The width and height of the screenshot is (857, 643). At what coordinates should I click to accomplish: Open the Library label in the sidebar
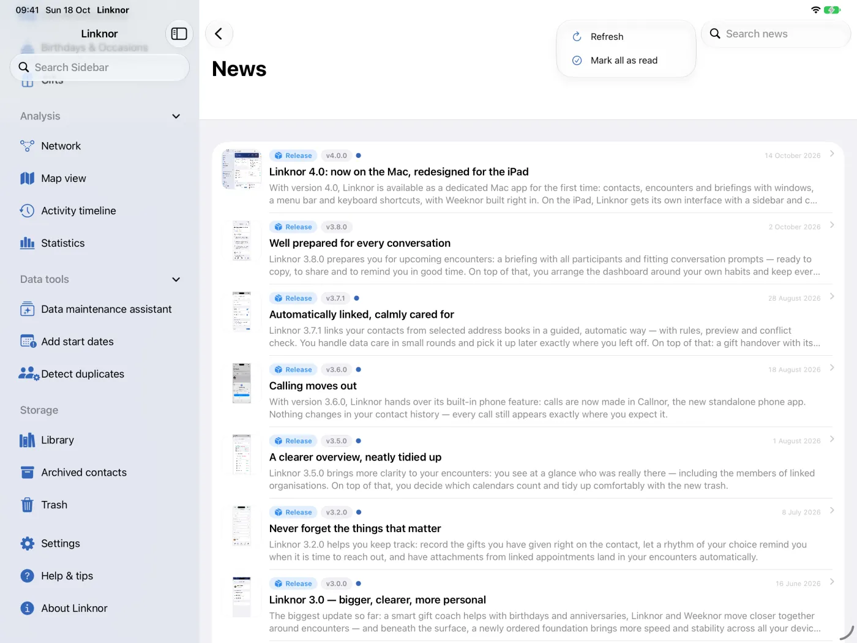tap(58, 440)
